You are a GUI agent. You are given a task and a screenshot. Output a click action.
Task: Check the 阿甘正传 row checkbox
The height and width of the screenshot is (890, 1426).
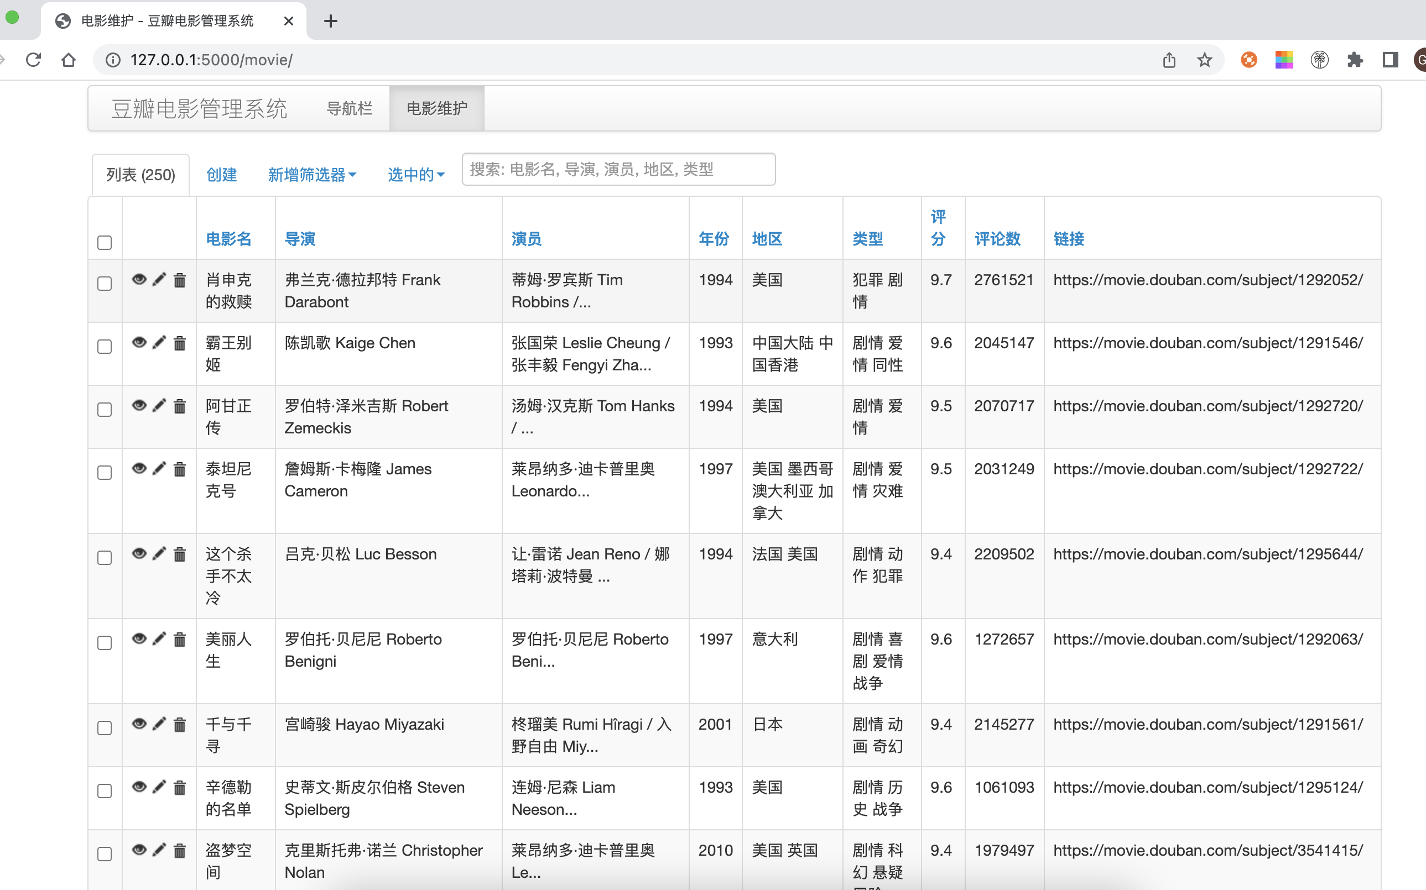(x=104, y=410)
